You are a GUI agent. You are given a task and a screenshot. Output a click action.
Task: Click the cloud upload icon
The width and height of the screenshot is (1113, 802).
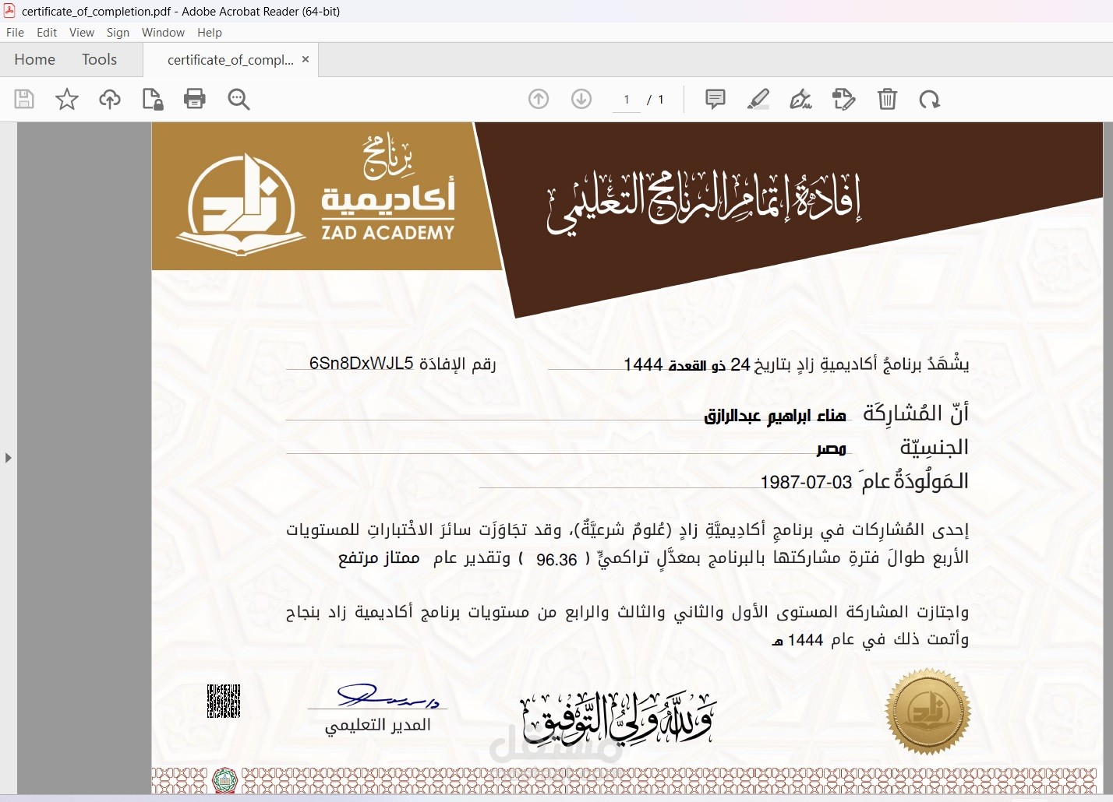click(x=110, y=99)
